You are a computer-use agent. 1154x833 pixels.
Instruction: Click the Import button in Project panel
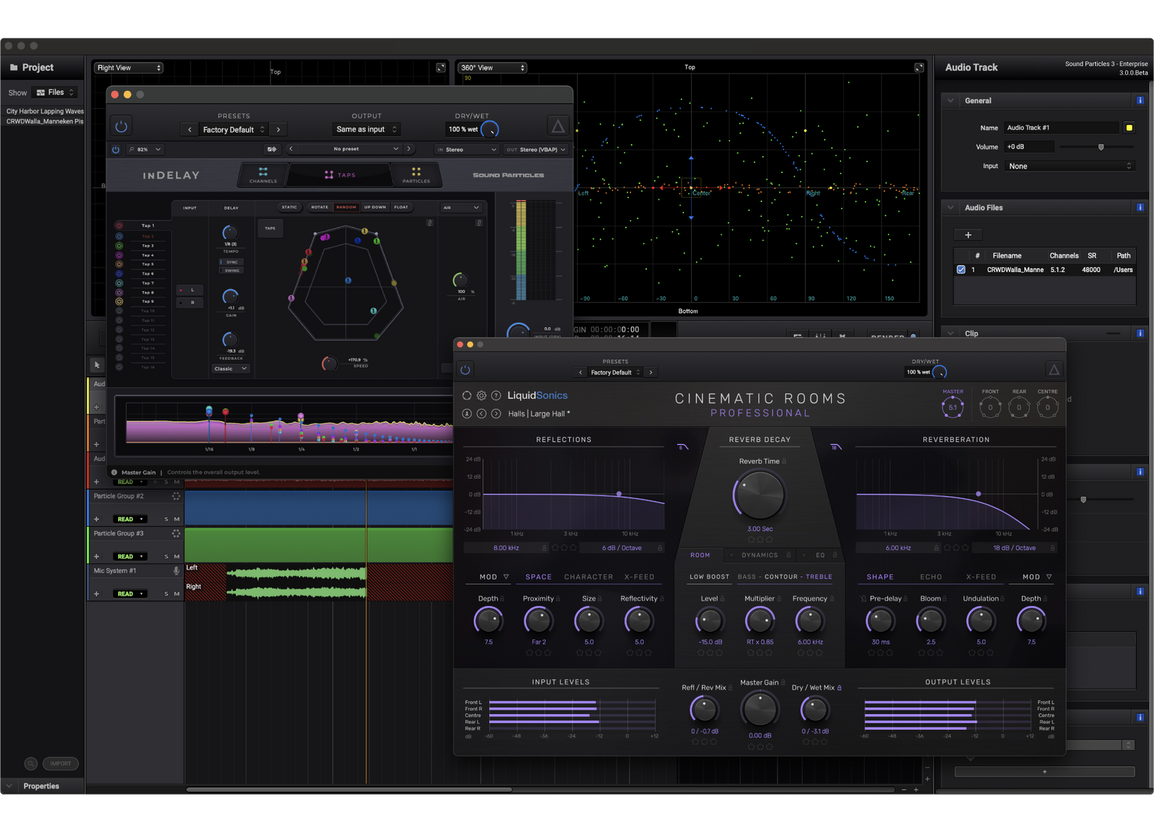coord(61,764)
